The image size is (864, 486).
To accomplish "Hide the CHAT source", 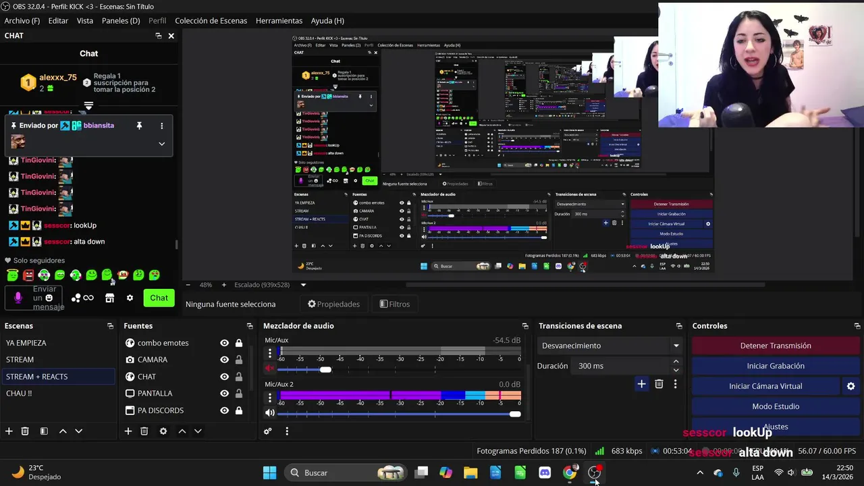I will (224, 377).
